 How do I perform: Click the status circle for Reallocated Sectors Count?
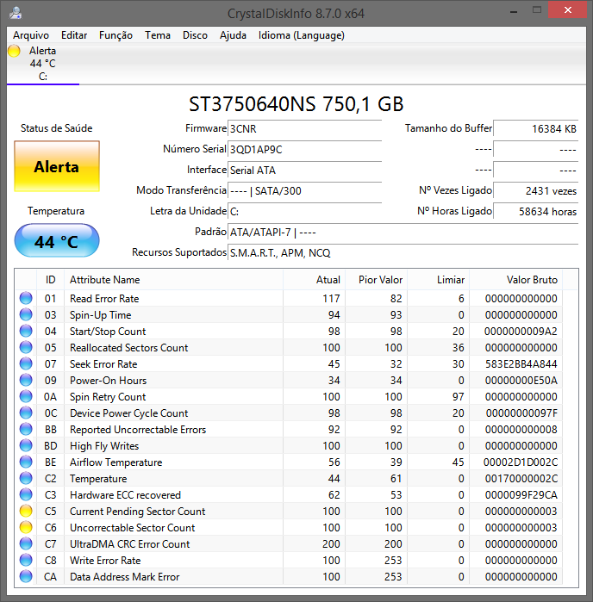pos(26,347)
